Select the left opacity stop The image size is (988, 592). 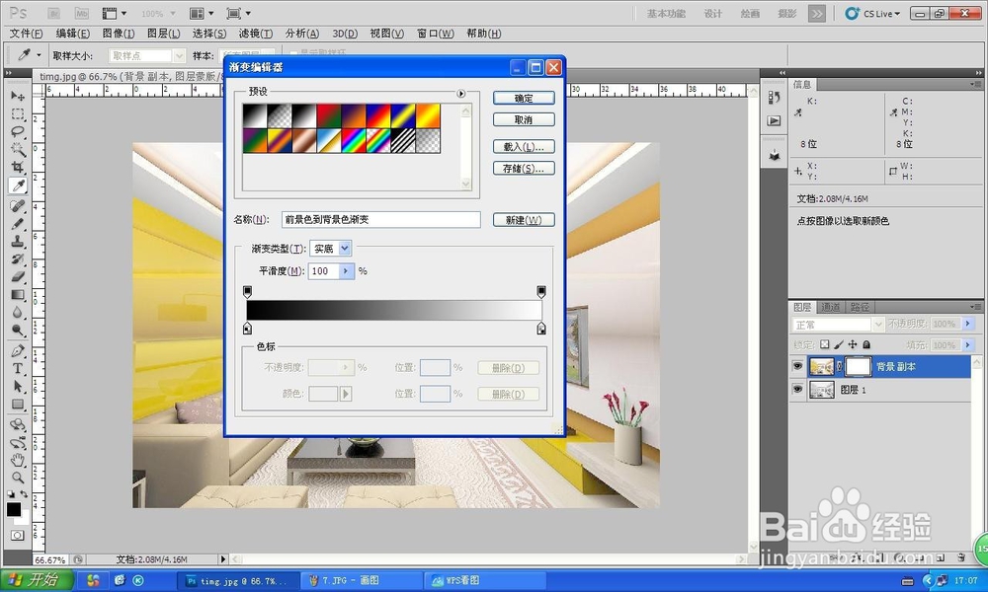click(x=248, y=291)
